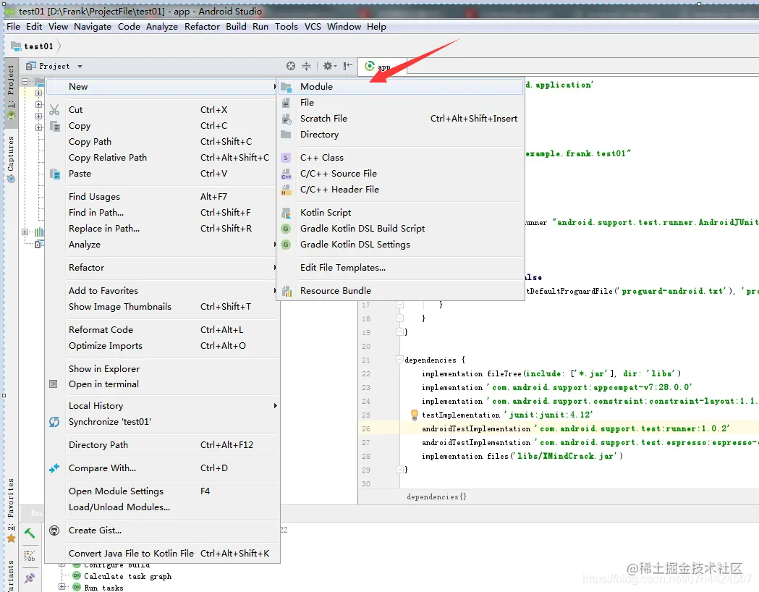
Task: Click the Synchronize refresh icon
Action: (54, 422)
